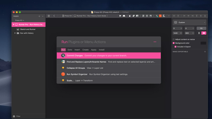Viewport: 212px width, 119px height.
Task: Open the Custom artboard preset dropdown
Action: 189,22
